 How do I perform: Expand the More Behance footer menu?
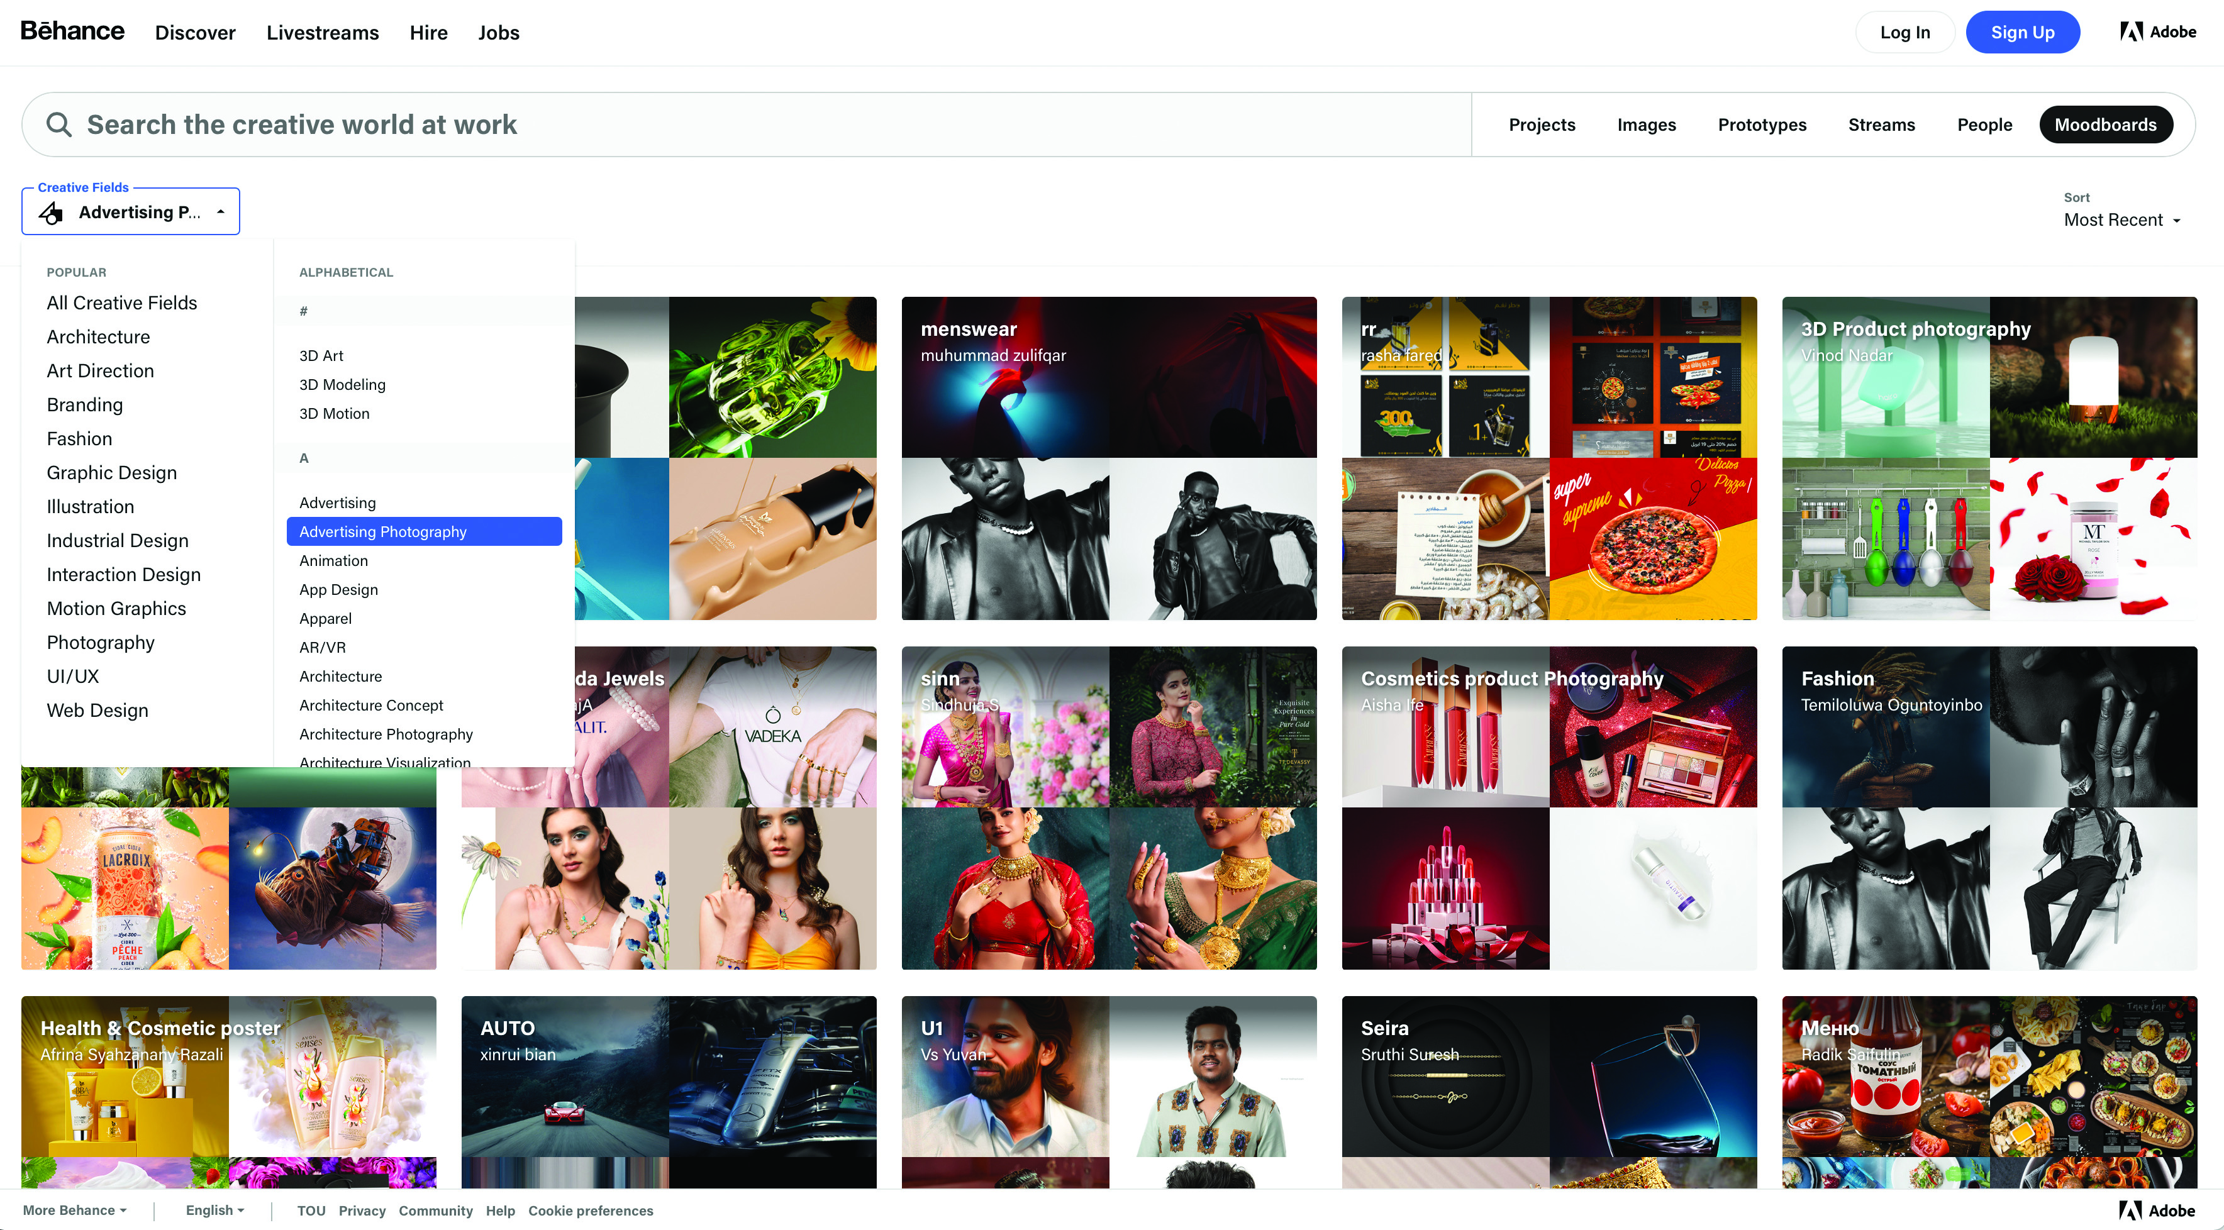click(74, 1210)
